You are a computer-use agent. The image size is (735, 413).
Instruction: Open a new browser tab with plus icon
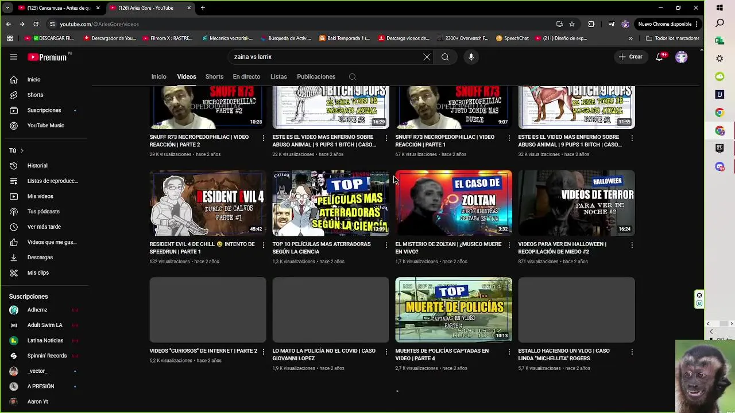[203, 8]
